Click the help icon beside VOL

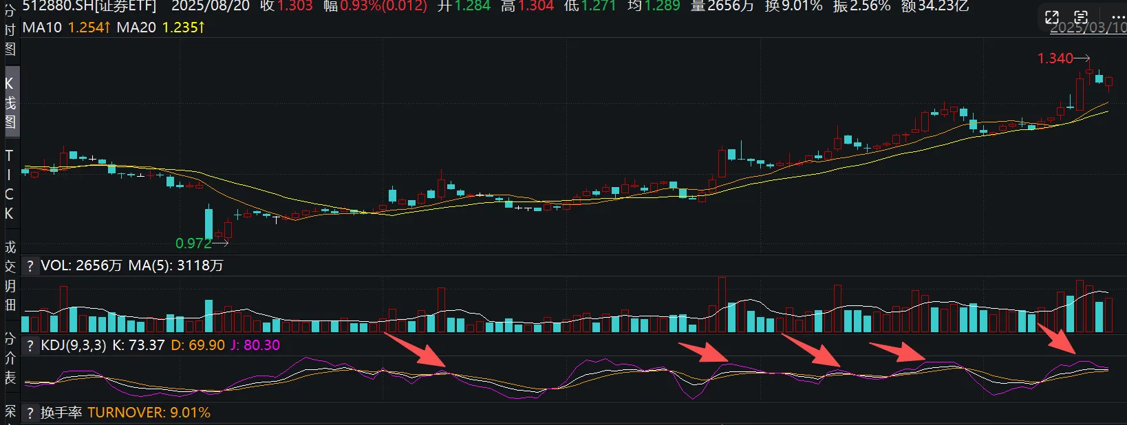[30, 266]
